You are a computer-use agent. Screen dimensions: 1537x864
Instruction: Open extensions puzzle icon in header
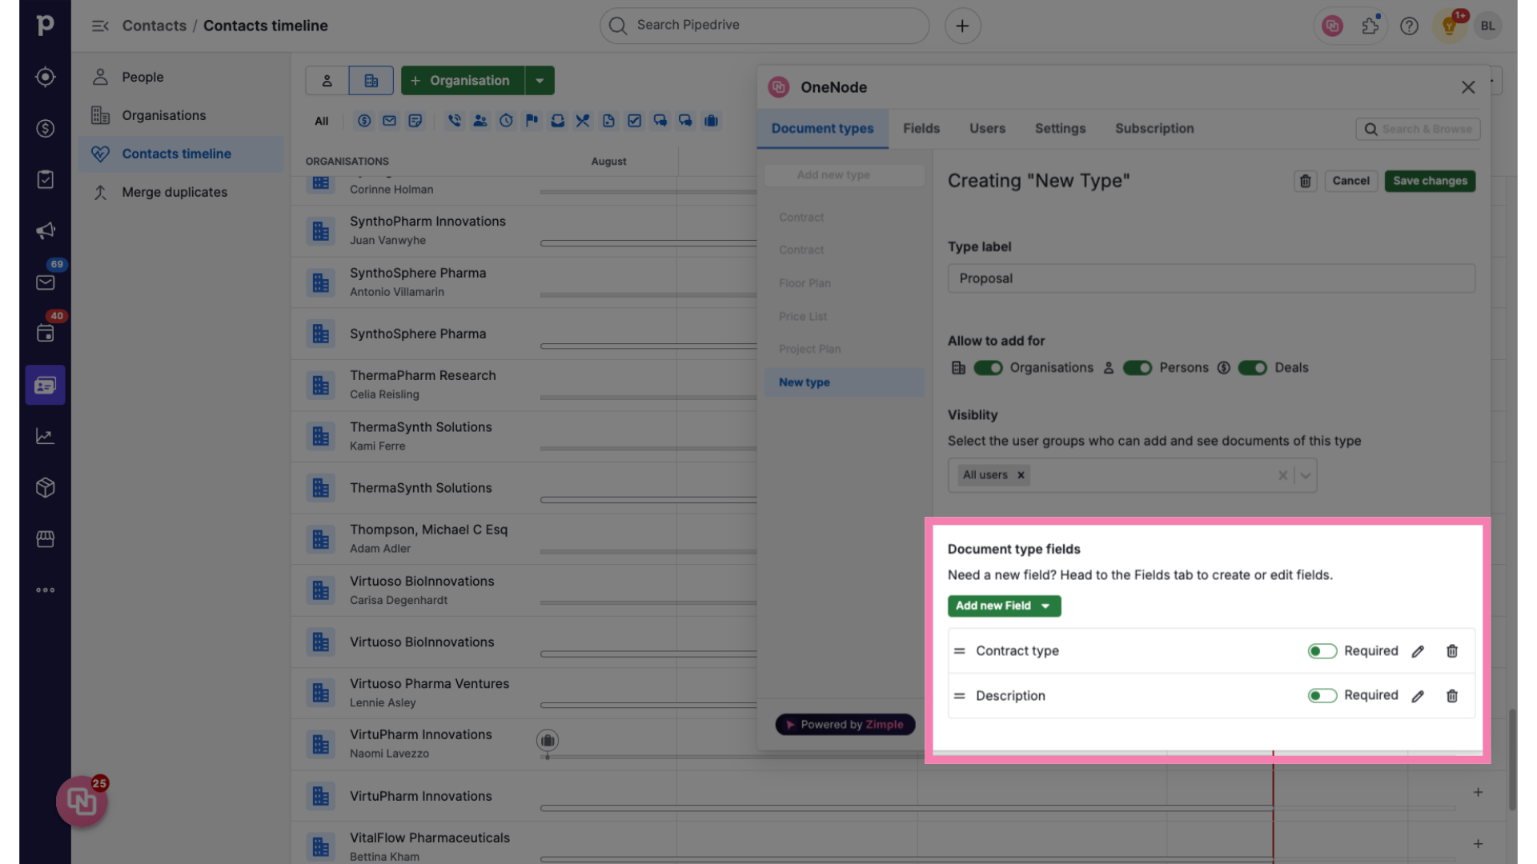[x=1370, y=26]
